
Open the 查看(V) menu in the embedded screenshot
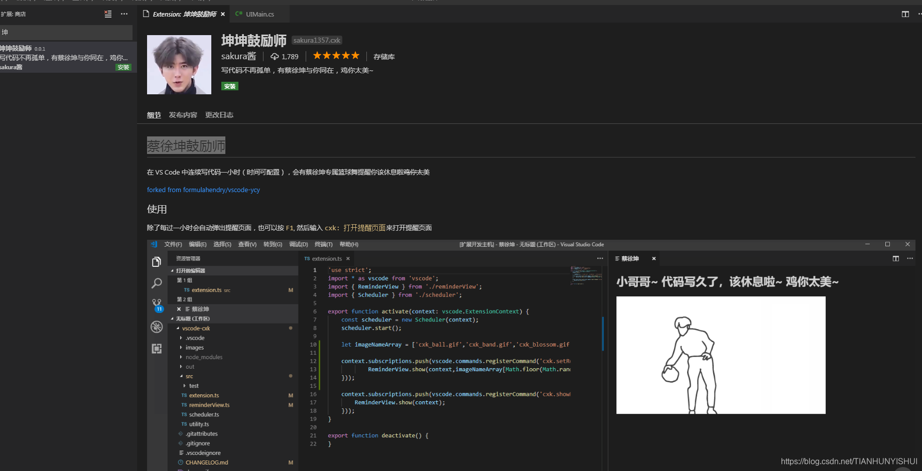pos(247,244)
